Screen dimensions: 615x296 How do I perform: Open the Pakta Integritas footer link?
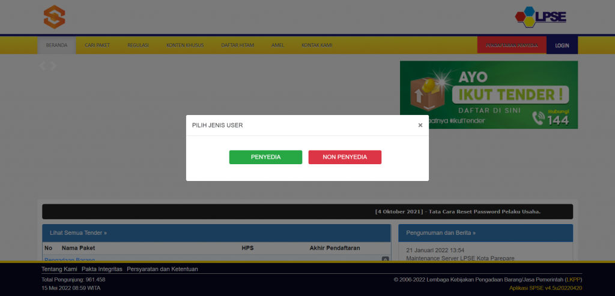tap(102, 269)
